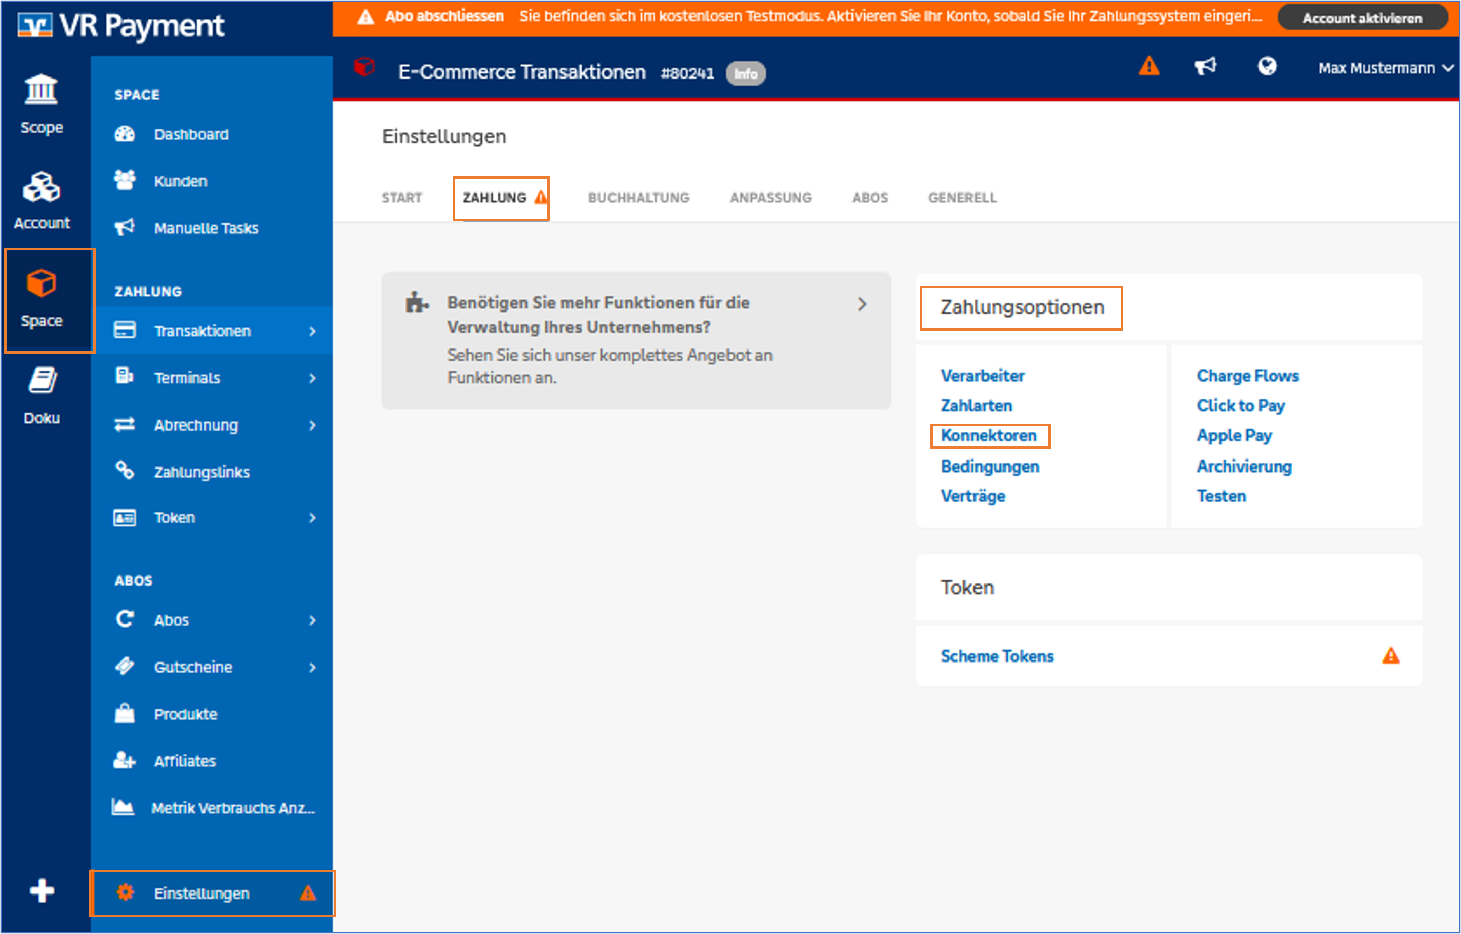The height and width of the screenshot is (934, 1461).
Task: Click the Terminals icon in the sidebar
Action: 125,376
